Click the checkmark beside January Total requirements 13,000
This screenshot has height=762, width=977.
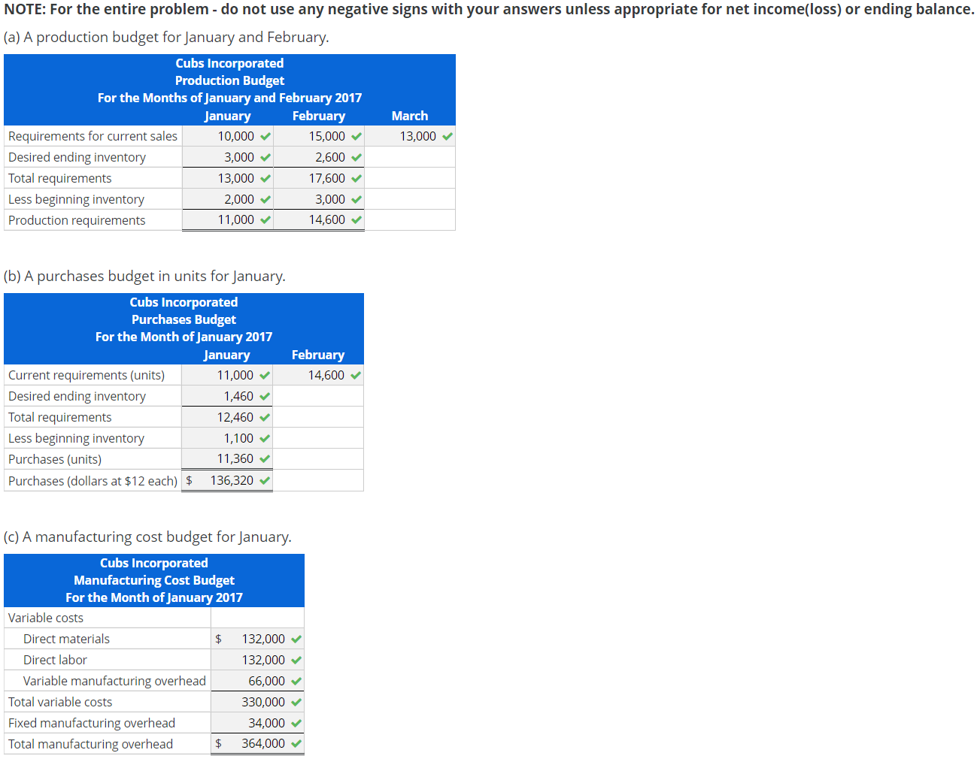coord(265,179)
